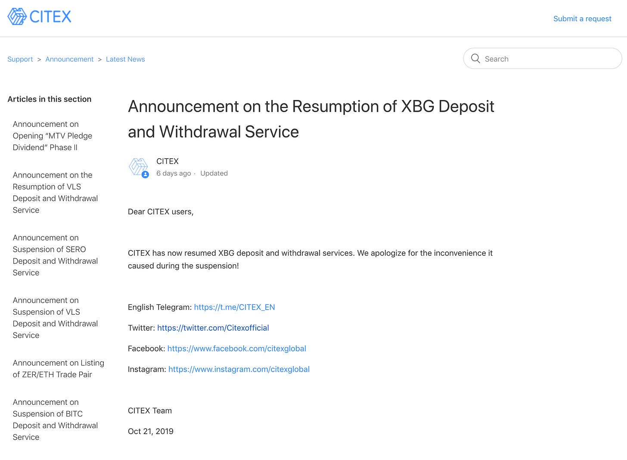Click the 'CITEX Team' signature text
Viewport: 627px width, 460px height.
pos(150,411)
